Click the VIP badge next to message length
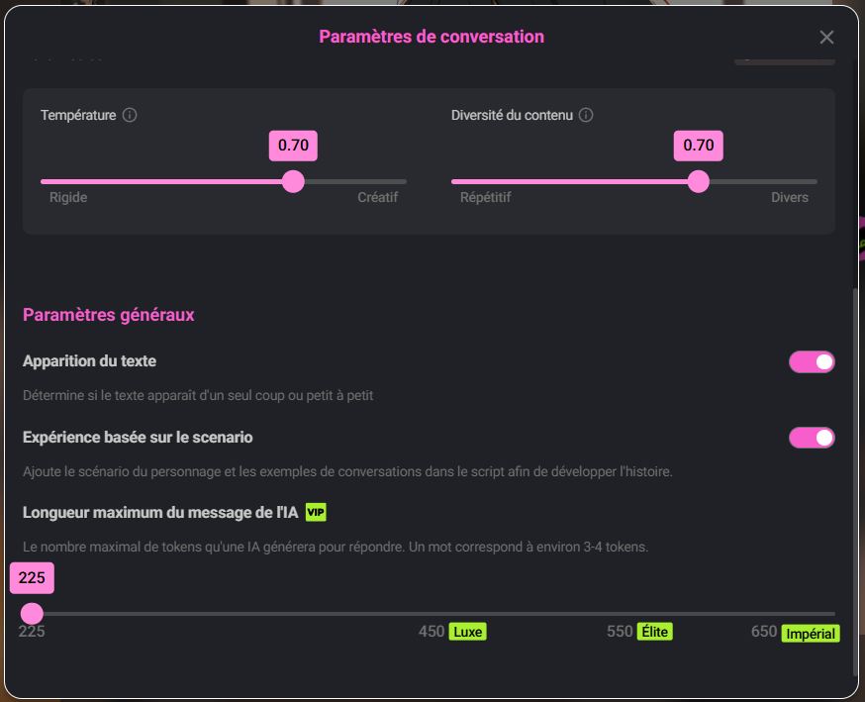Image resolution: width=865 pixels, height=702 pixels. click(315, 513)
